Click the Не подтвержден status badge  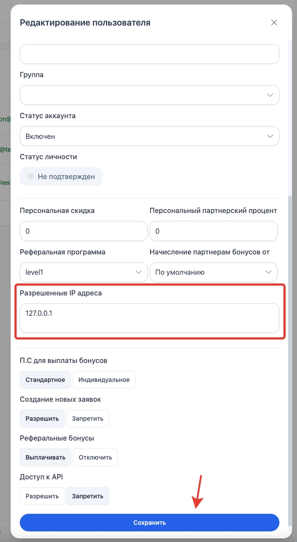[61, 176]
